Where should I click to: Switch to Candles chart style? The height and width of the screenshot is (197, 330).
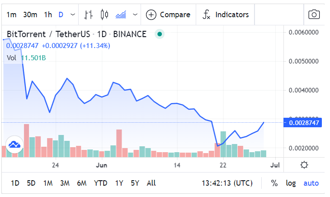coord(104,15)
